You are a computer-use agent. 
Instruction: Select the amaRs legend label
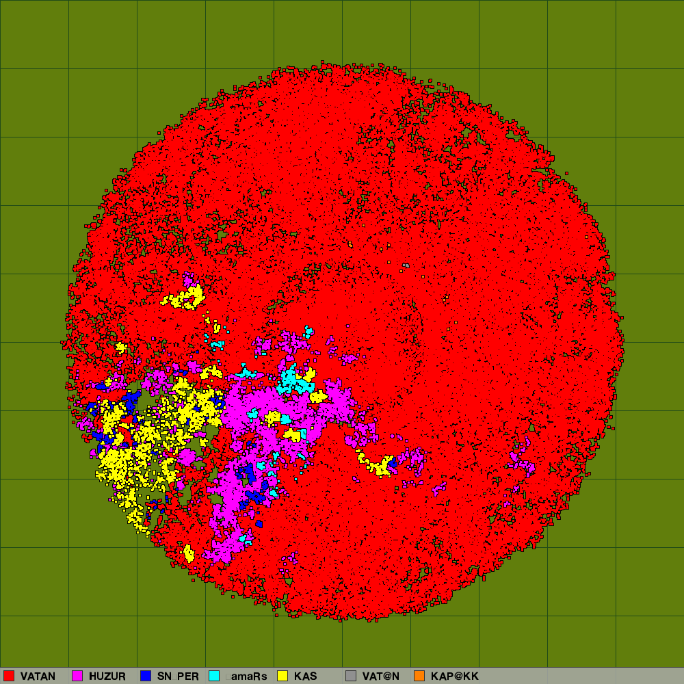pos(246,676)
